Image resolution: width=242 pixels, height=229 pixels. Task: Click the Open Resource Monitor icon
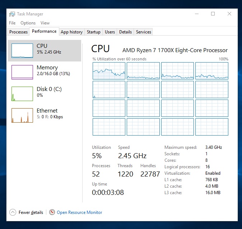(52, 212)
